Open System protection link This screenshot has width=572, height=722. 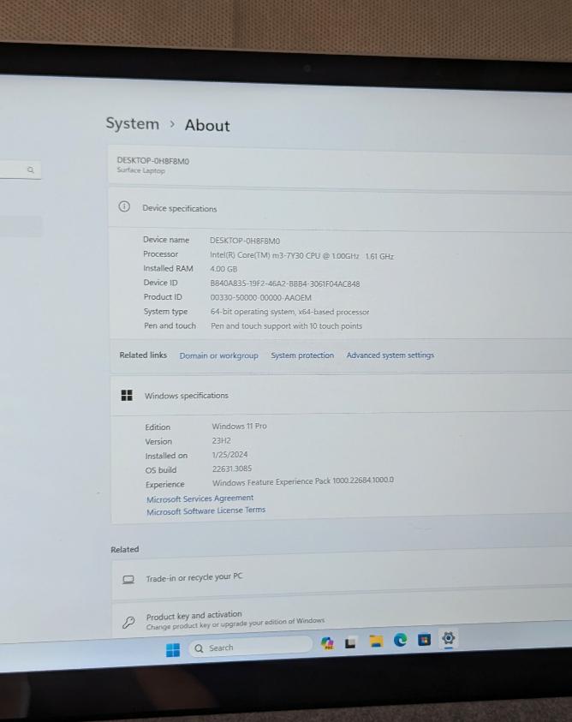(x=302, y=355)
